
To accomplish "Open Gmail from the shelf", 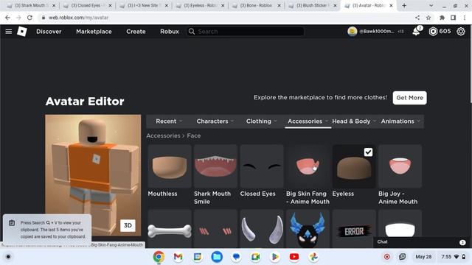I will (x=178, y=257).
